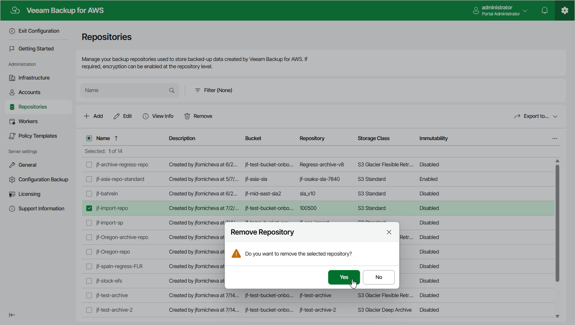The image size is (575, 325).
Task: Click the scrollbar up arrow
Action: (558, 161)
